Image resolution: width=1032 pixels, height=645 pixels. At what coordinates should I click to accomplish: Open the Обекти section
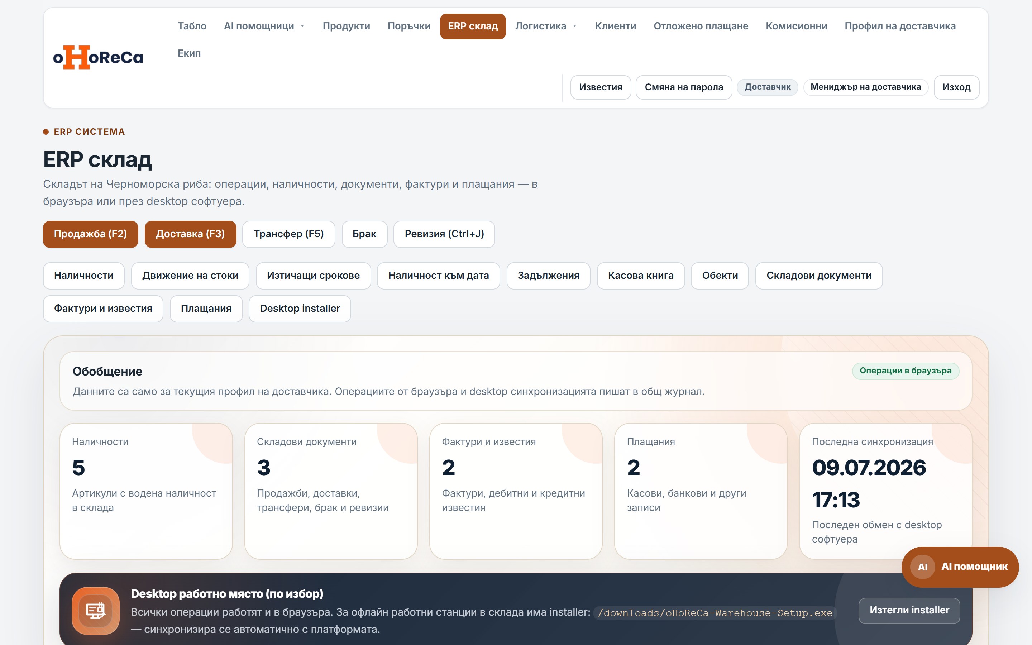point(720,276)
